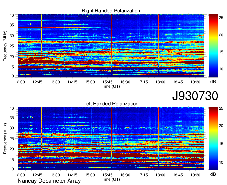This screenshot has width=227, height=185.
Task: Click 12:45 time tick of Left Handed plot
Action: pyautogui.click(x=37, y=175)
